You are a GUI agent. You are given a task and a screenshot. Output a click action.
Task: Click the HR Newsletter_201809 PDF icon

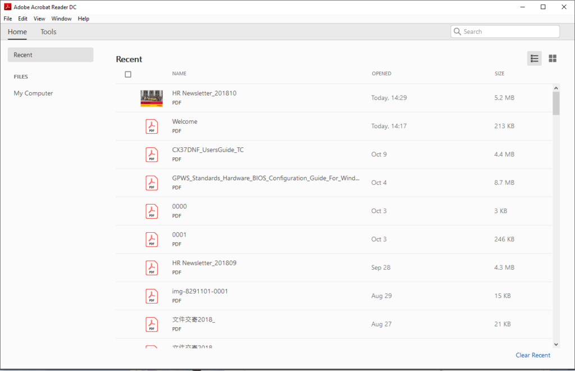coord(152,268)
